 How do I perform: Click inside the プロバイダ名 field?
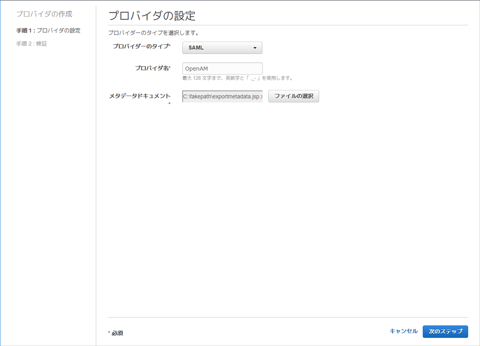click(x=222, y=68)
